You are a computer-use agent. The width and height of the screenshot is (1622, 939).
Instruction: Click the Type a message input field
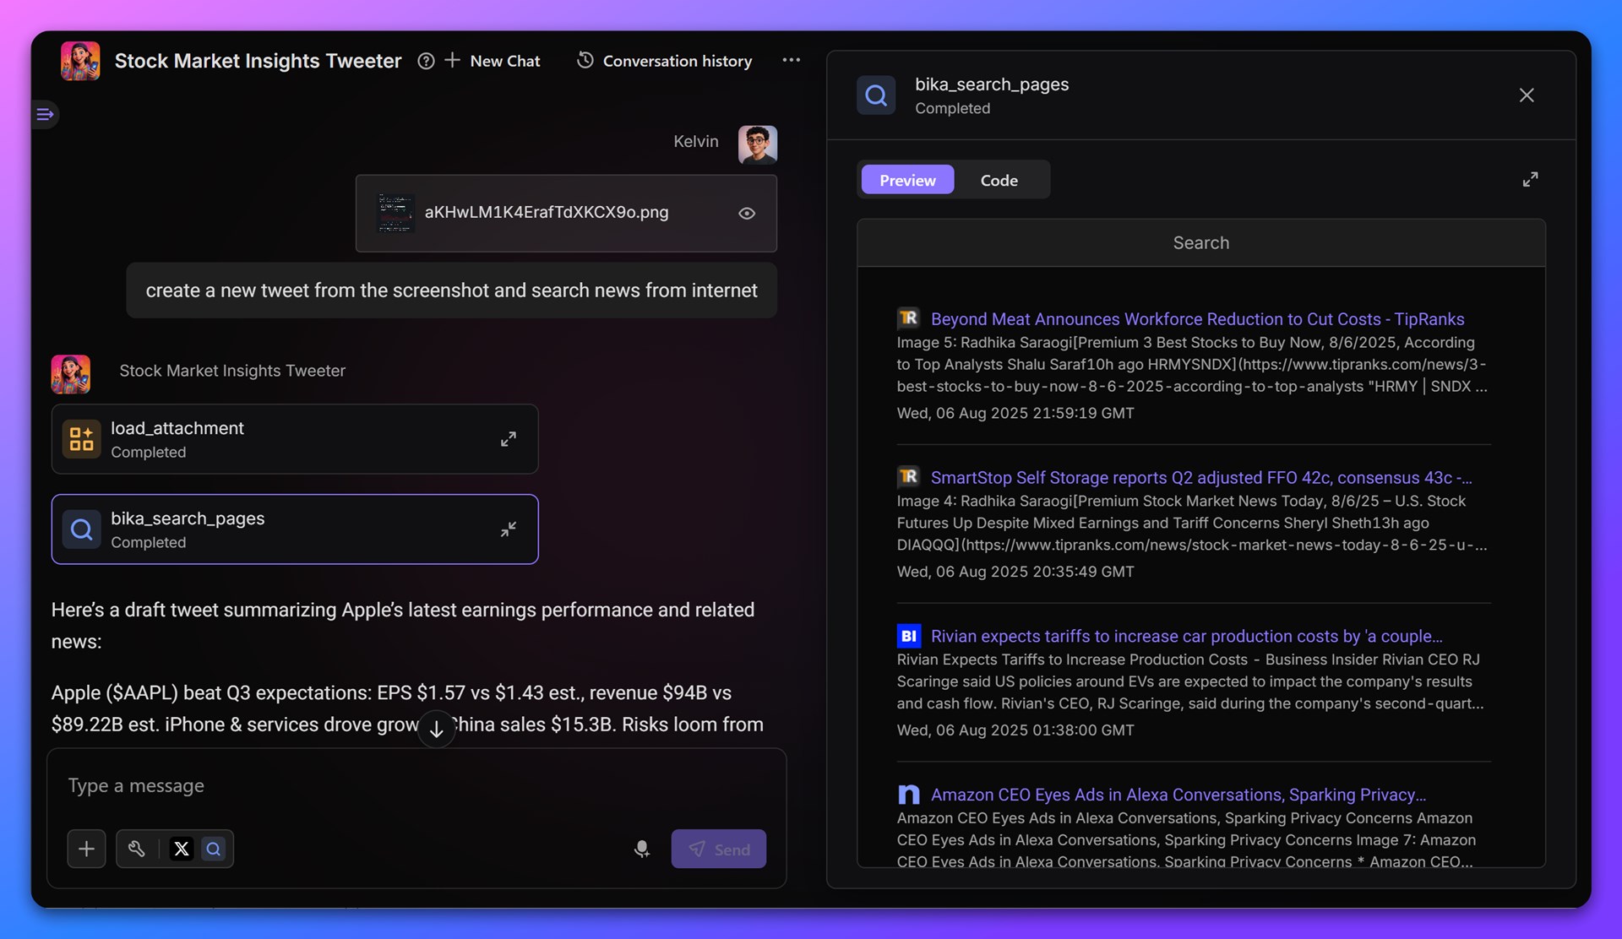click(x=338, y=785)
